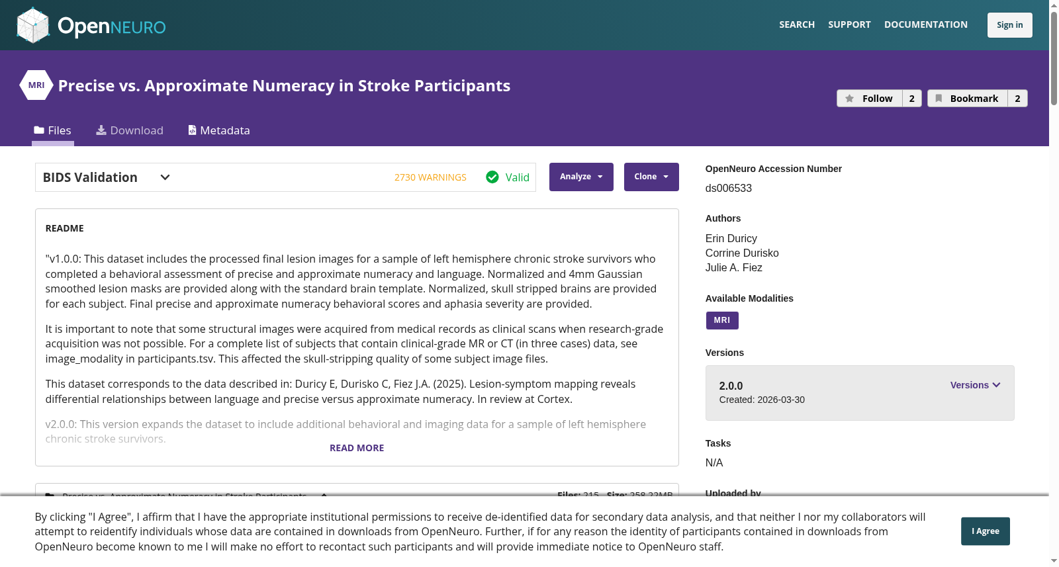1059x567 pixels.
Task: Click the Metadata file icon
Action: pos(193,130)
